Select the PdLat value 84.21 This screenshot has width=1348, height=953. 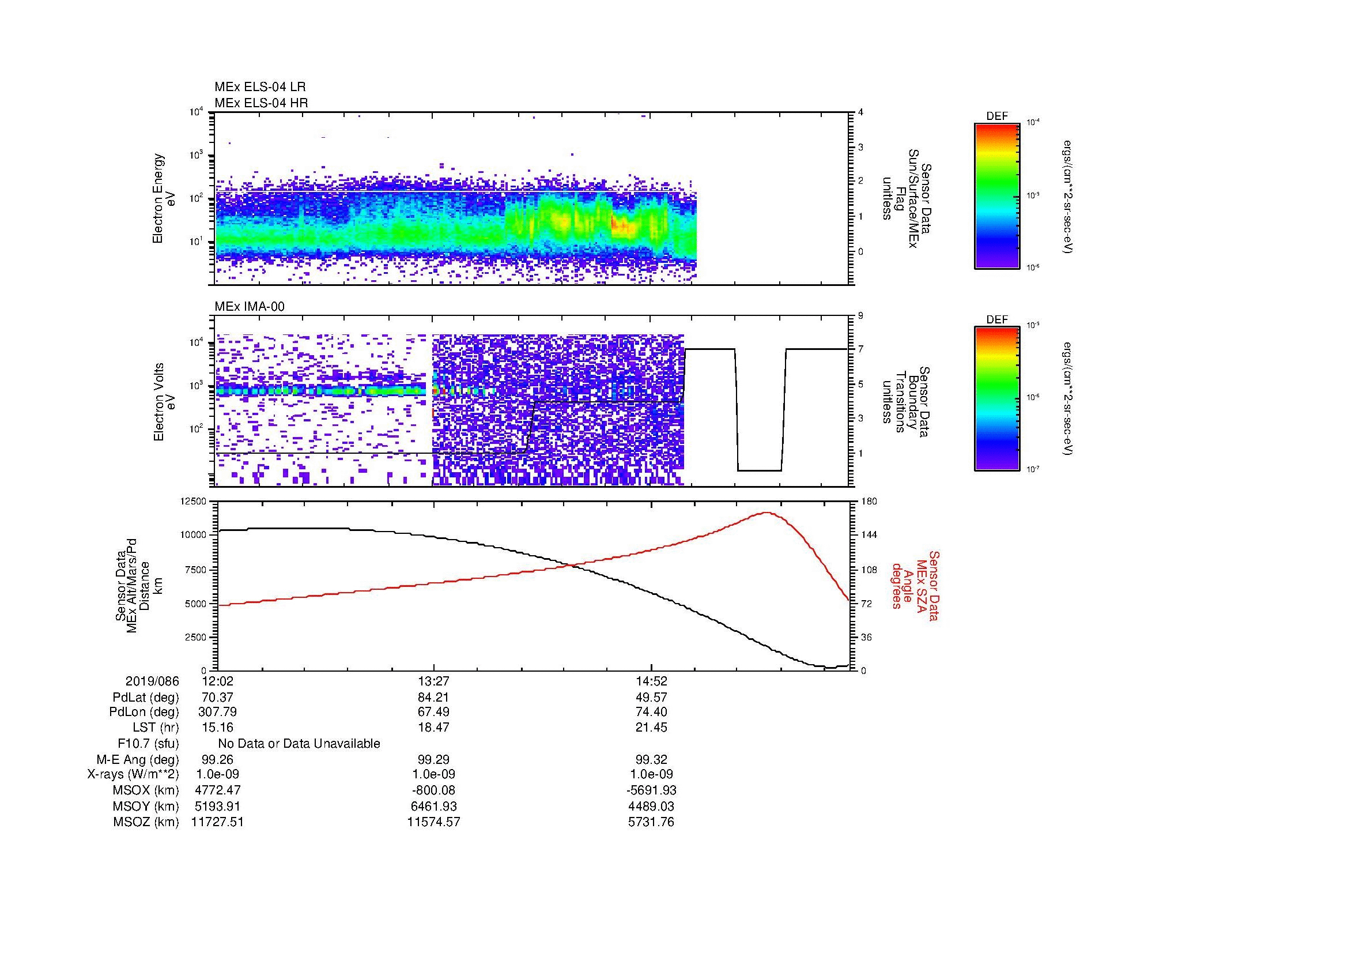click(433, 698)
